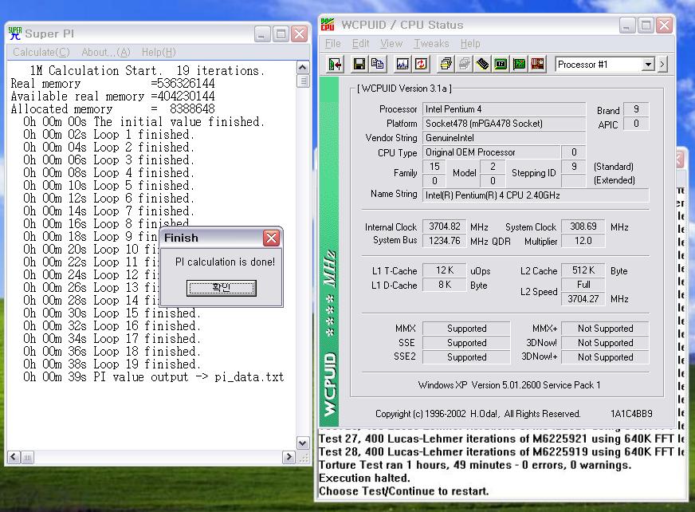Click the Super PI scroll up arrow
Viewport: 695px width, 512px height.
coord(303,68)
